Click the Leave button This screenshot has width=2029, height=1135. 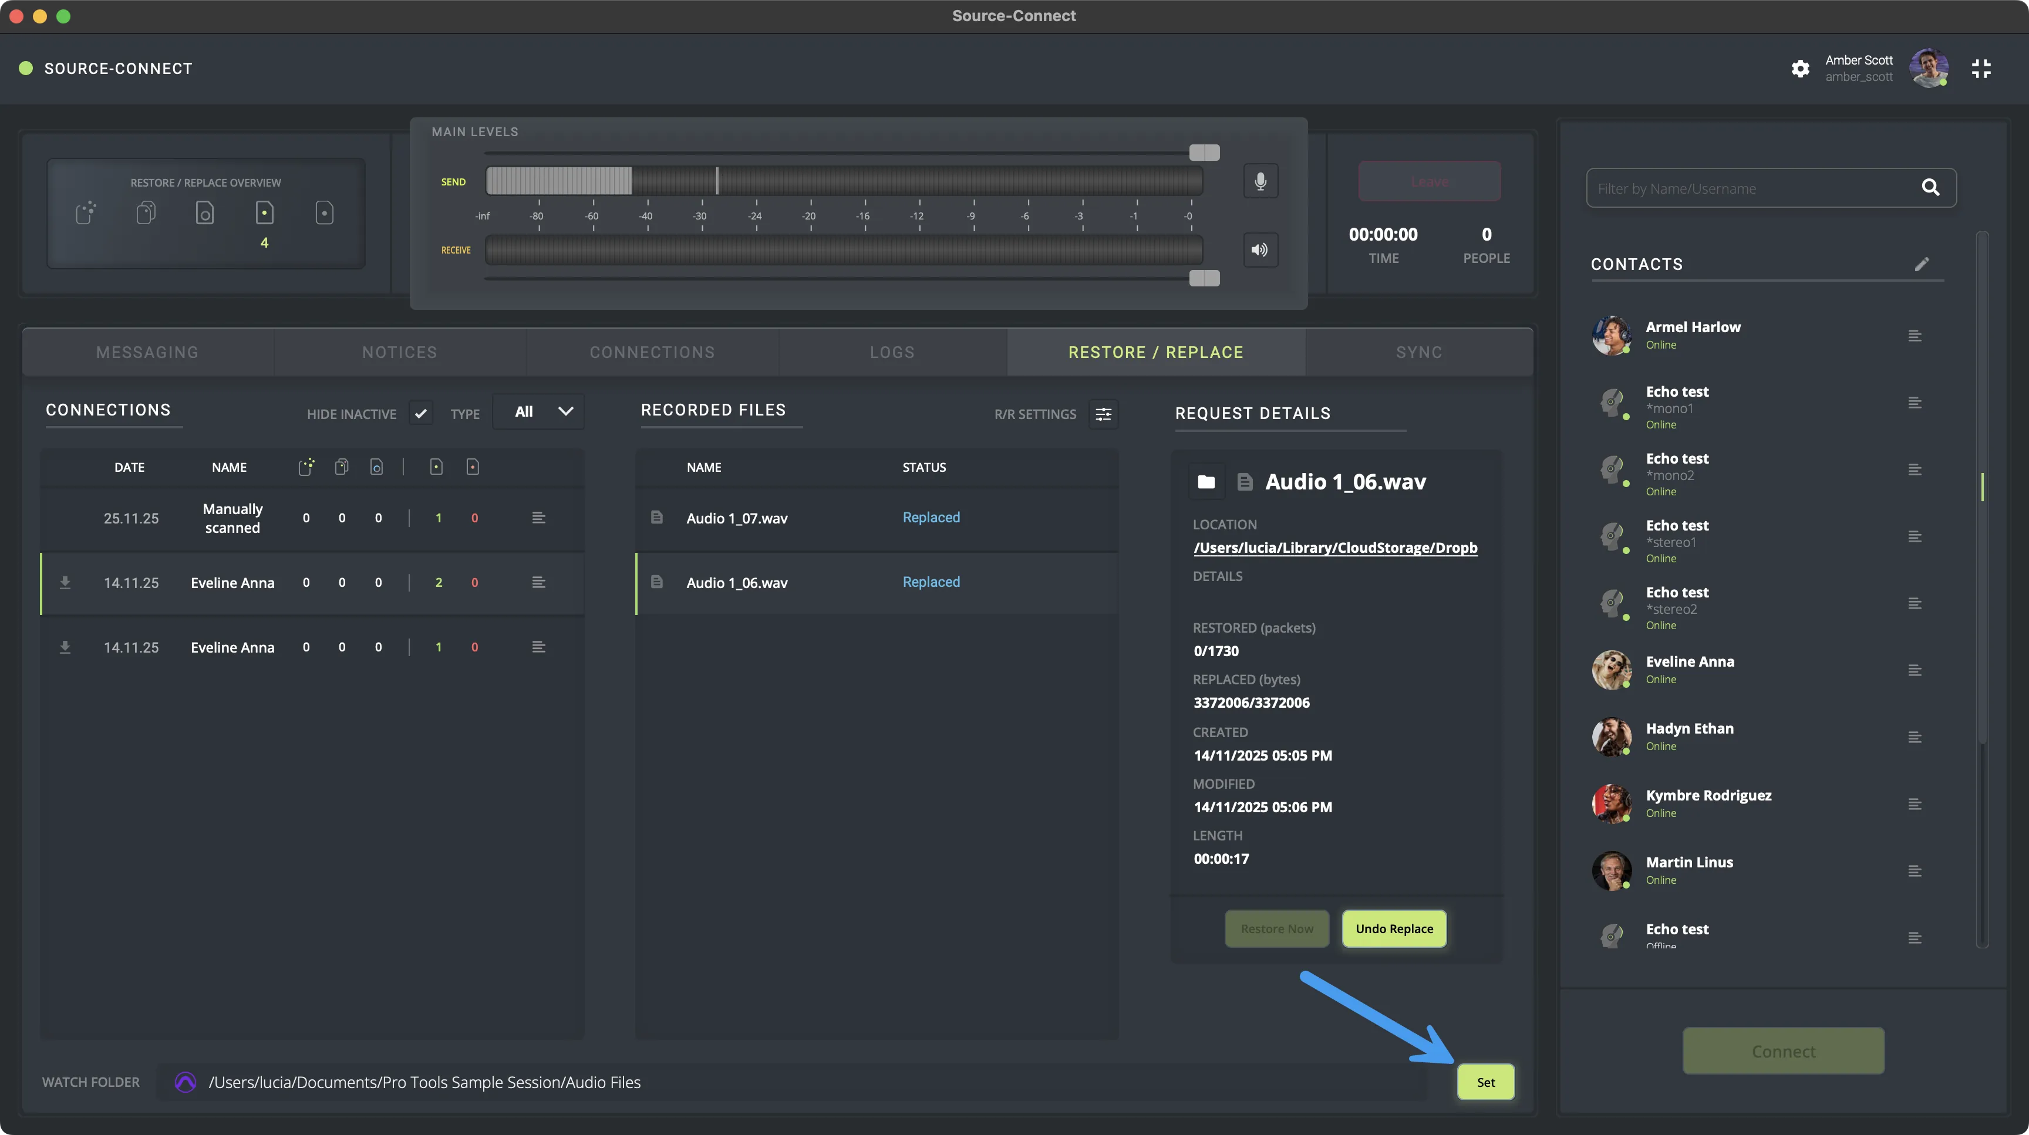pyautogui.click(x=1430, y=182)
